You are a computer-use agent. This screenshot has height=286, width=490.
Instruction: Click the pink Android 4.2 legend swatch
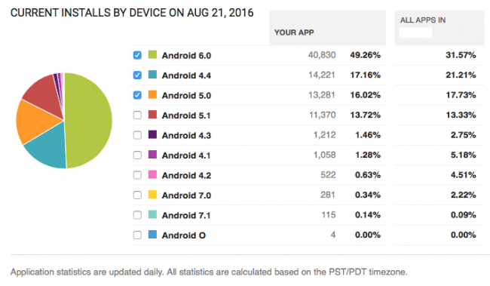click(152, 174)
